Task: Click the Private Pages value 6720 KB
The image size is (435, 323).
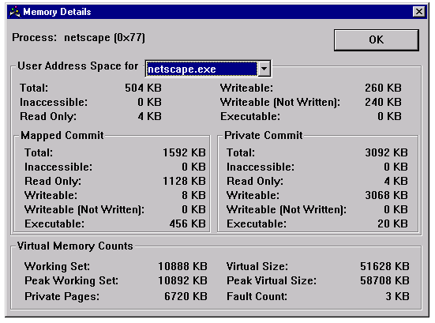Action: pos(186,296)
